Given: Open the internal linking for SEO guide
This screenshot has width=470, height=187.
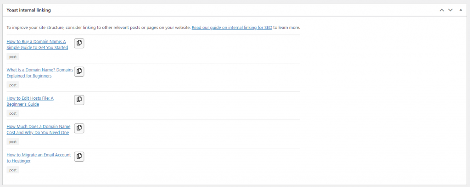Looking at the screenshot, I should click(232, 28).
